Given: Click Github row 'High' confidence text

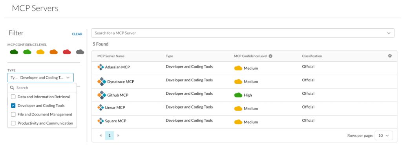Looking at the screenshot, I should pyautogui.click(x=248, y=95).
